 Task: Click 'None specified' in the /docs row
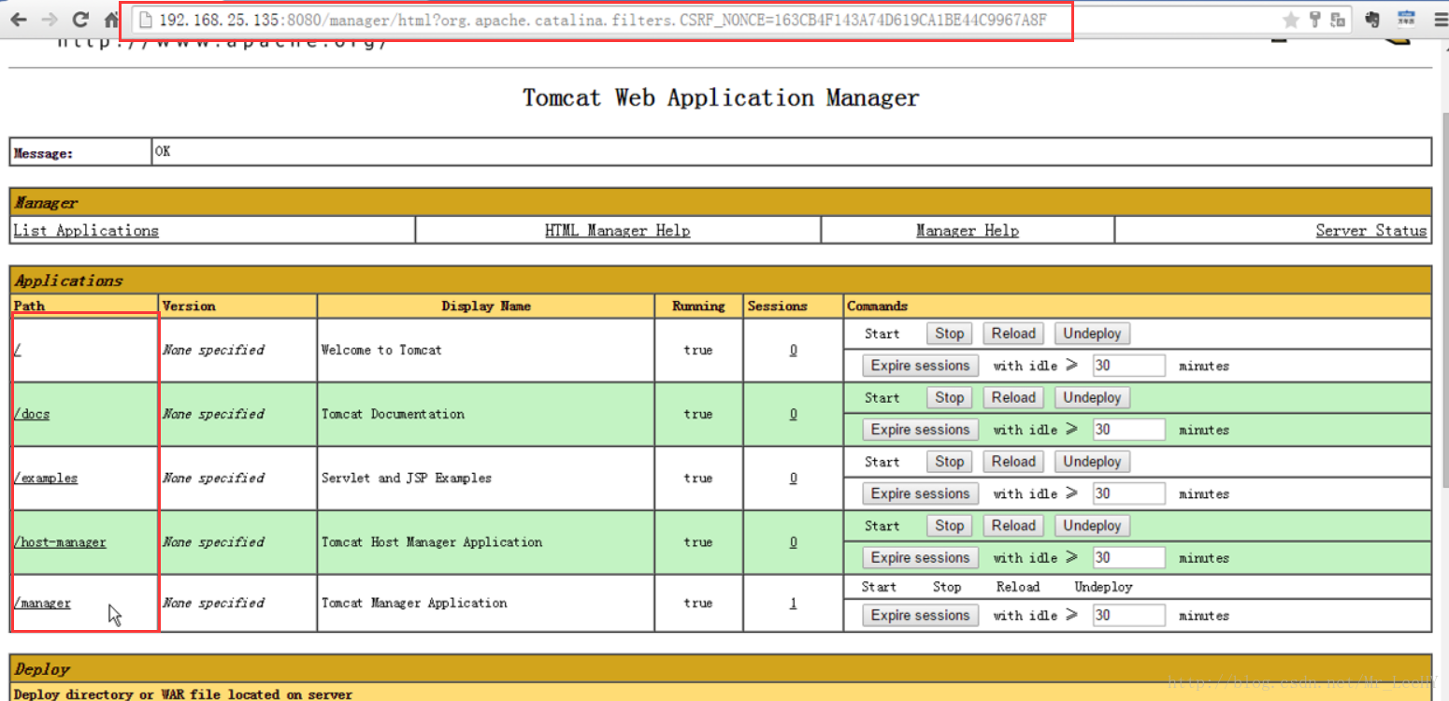click(x=213, y=413)
